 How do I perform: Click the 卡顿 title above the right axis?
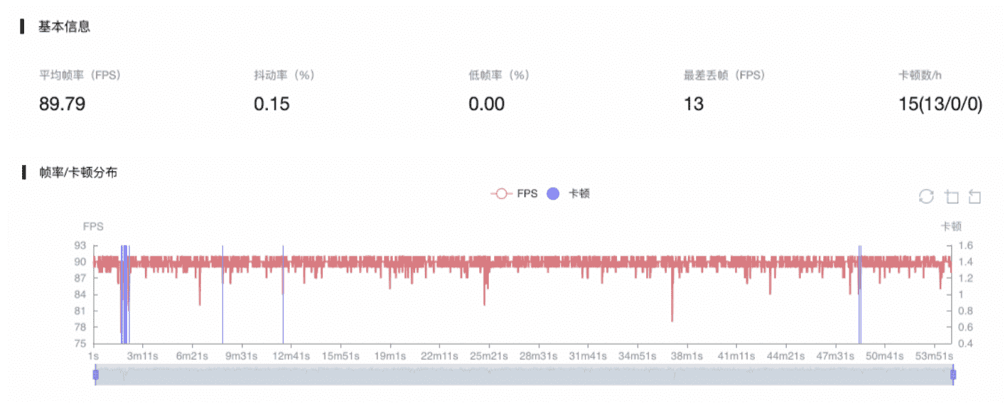(x=951, y=227)
